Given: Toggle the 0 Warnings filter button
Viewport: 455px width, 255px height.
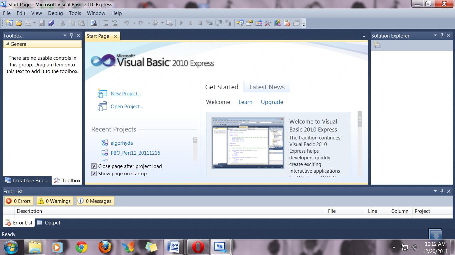Looking at the screenshot, I should coord(55,201).
